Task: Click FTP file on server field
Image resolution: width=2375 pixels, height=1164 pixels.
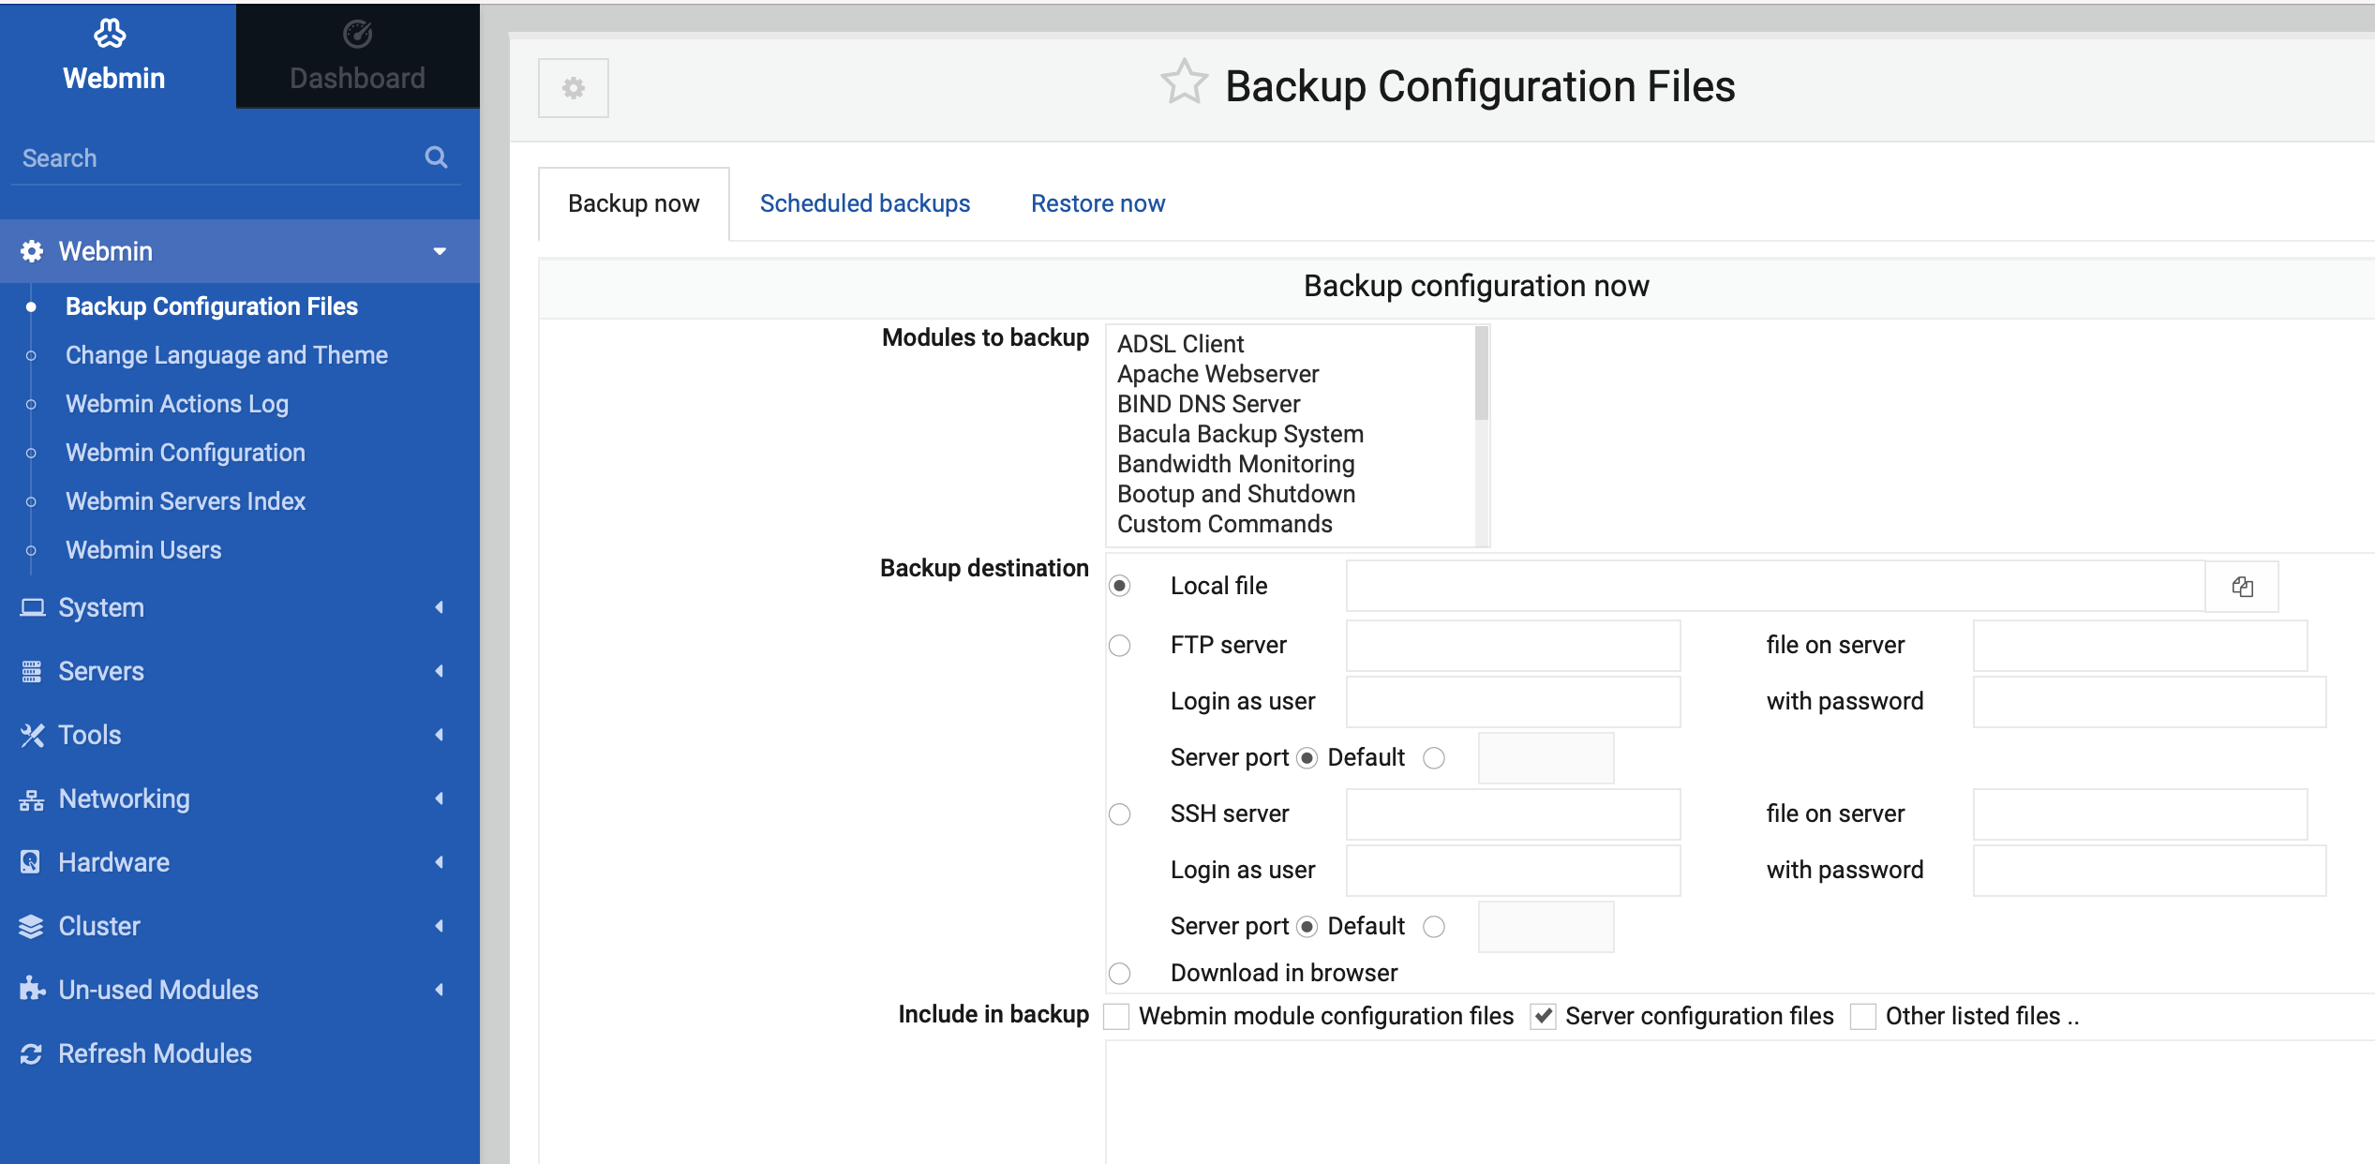Action: 2140,646
